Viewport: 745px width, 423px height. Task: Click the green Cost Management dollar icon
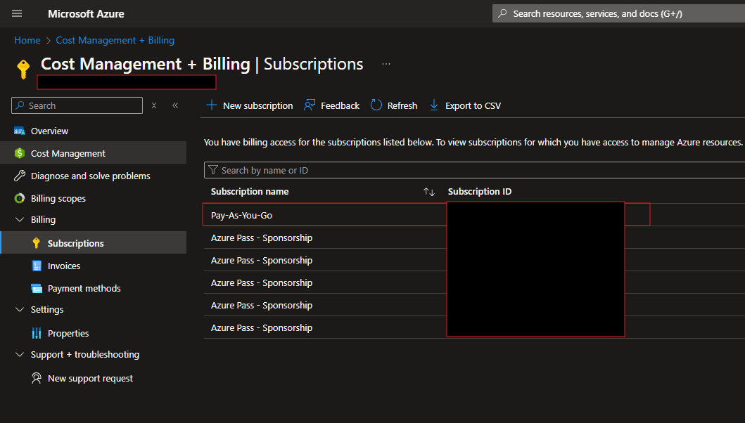click(20, 153)
